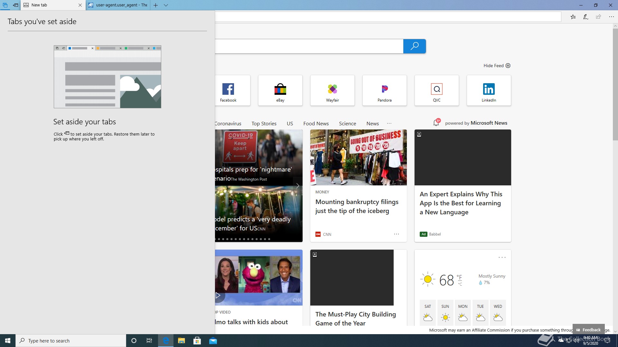Open the tabs you've set aside panel icon
Viewport: 618px width, 347px height.
tap(5, 5)
